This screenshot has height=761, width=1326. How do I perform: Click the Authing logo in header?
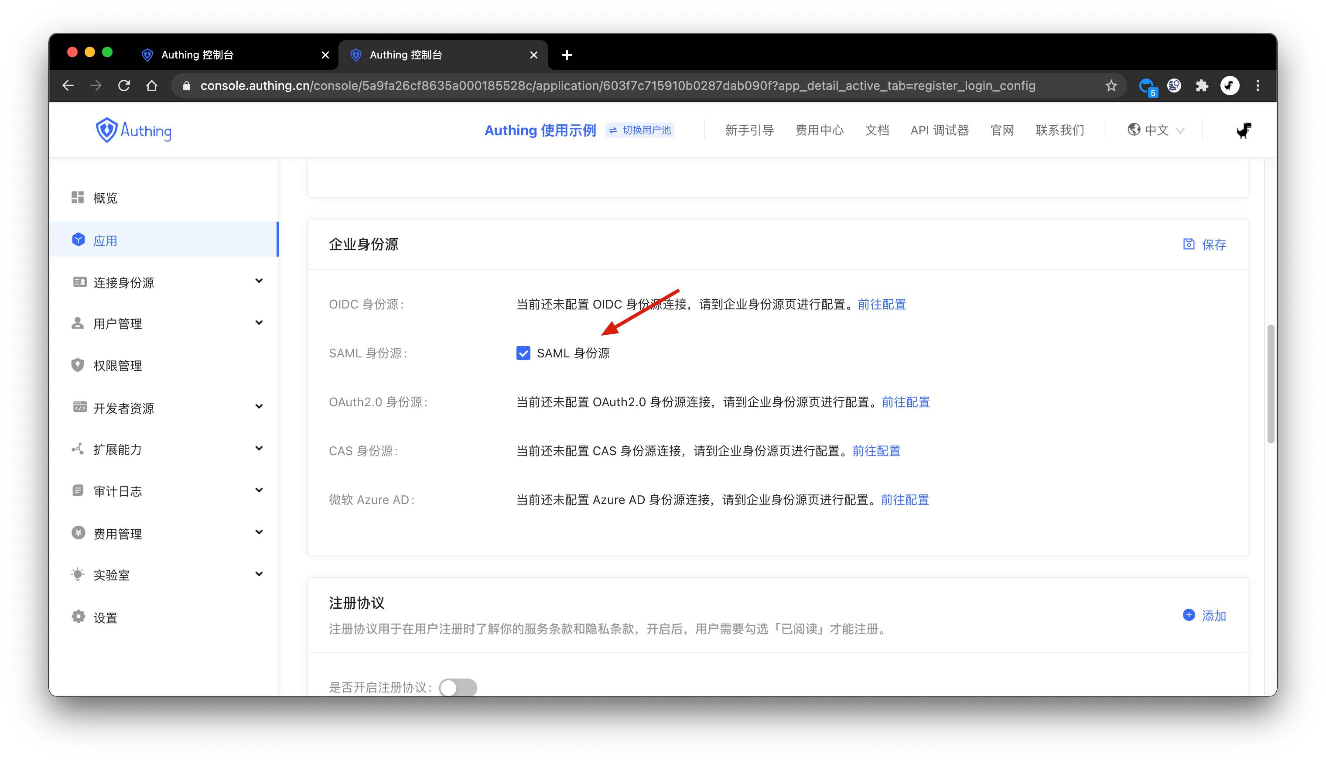[134, 130]
